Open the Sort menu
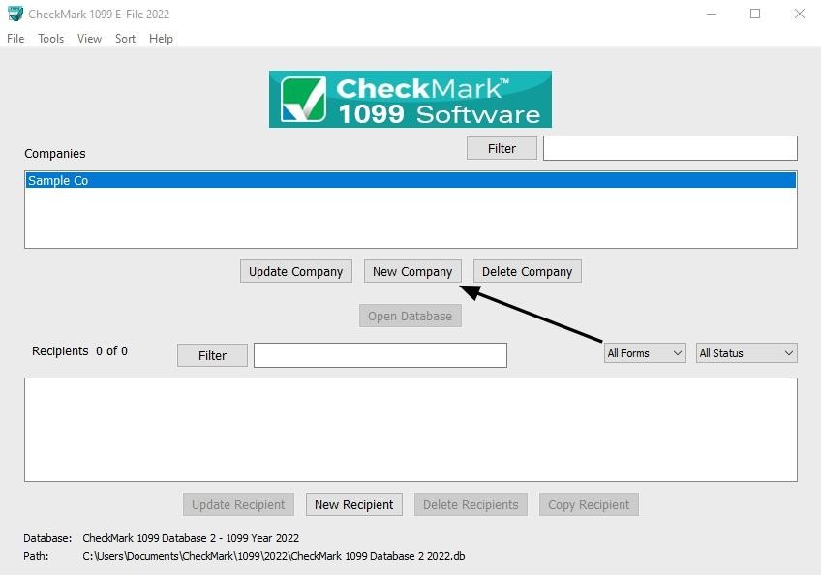The height and width of the screenshot is (575, 821). 125,39
